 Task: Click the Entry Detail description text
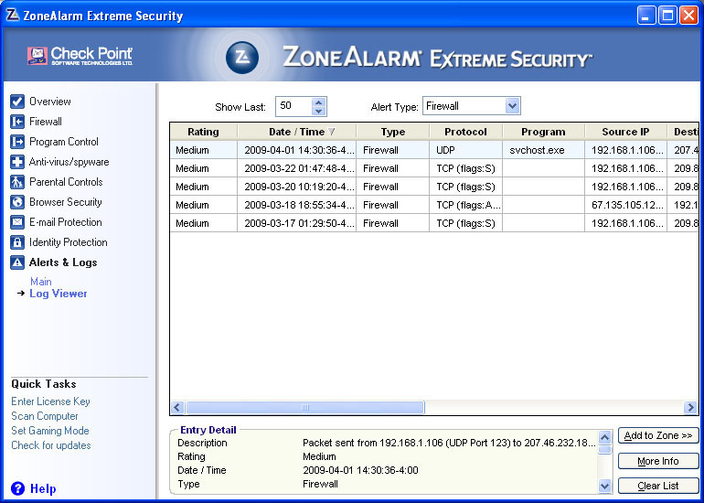(x=449, y=443)
